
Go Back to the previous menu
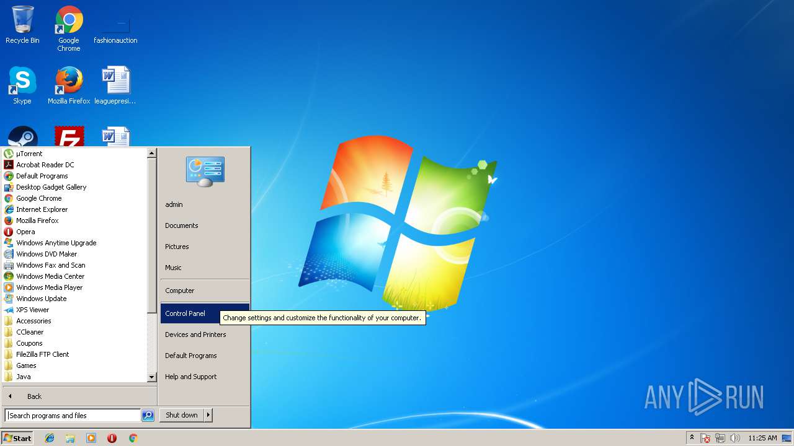79,396
